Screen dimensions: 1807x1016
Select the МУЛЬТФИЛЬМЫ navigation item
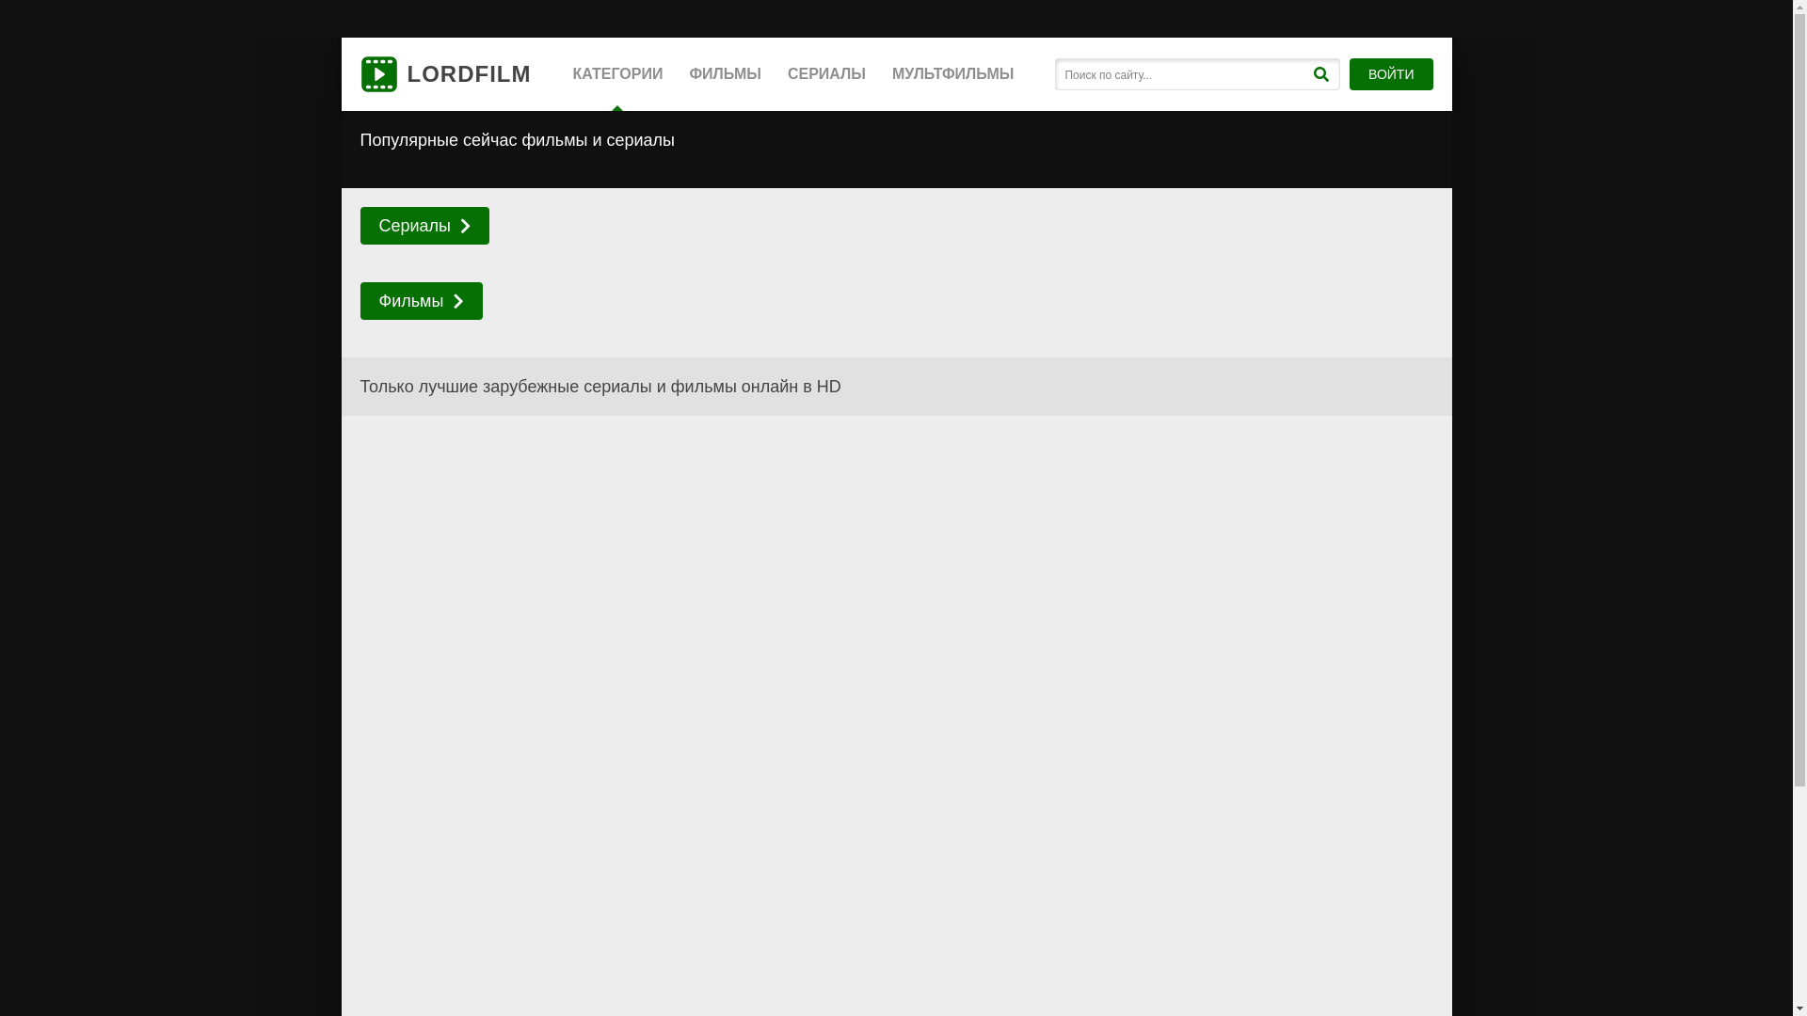pyautogui.click(x=952, y=74)
